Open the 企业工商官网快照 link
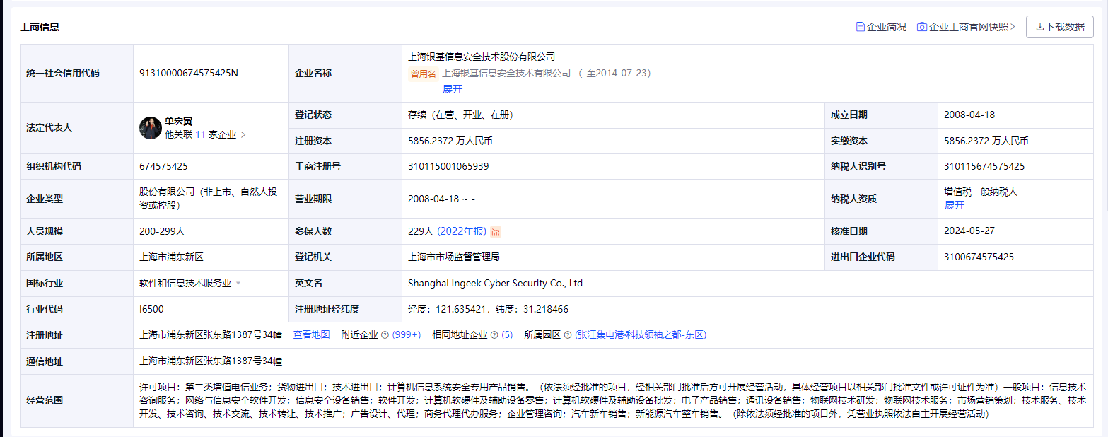Screen dimensions: 1108x437 click(969, 27)
